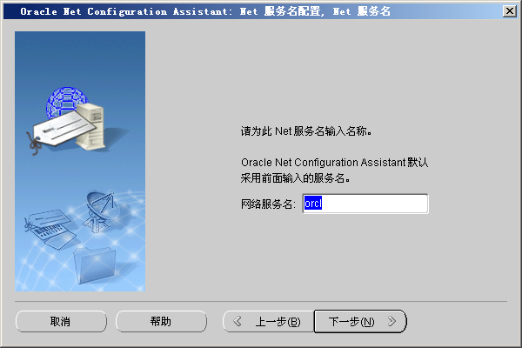Click the 取消 (Cancel) button
522x348 pixels.
61,321
